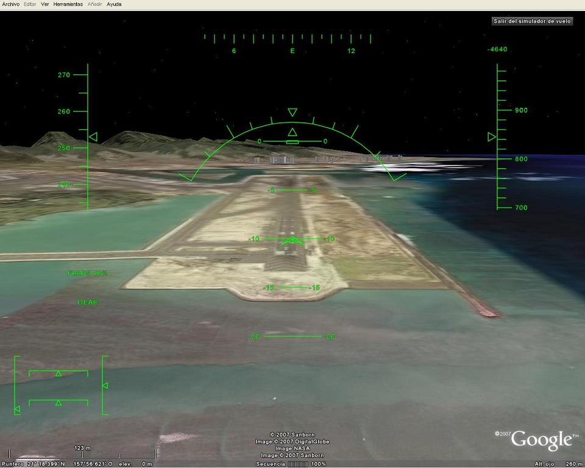Viewport: 585px width, 468px height.
Task: Click the airspeed pointer triangle on left scale
Action: [x=93, y=137]
